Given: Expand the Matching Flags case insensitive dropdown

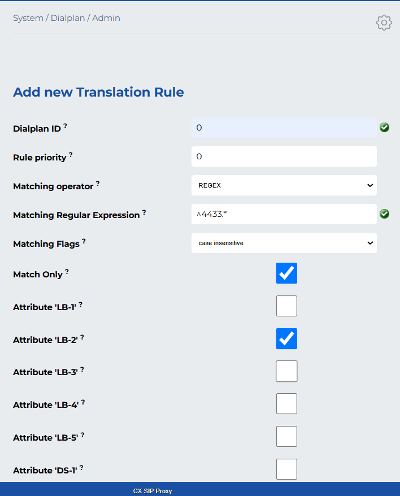Looking at the screenshot, I should (x=284, y=243).
